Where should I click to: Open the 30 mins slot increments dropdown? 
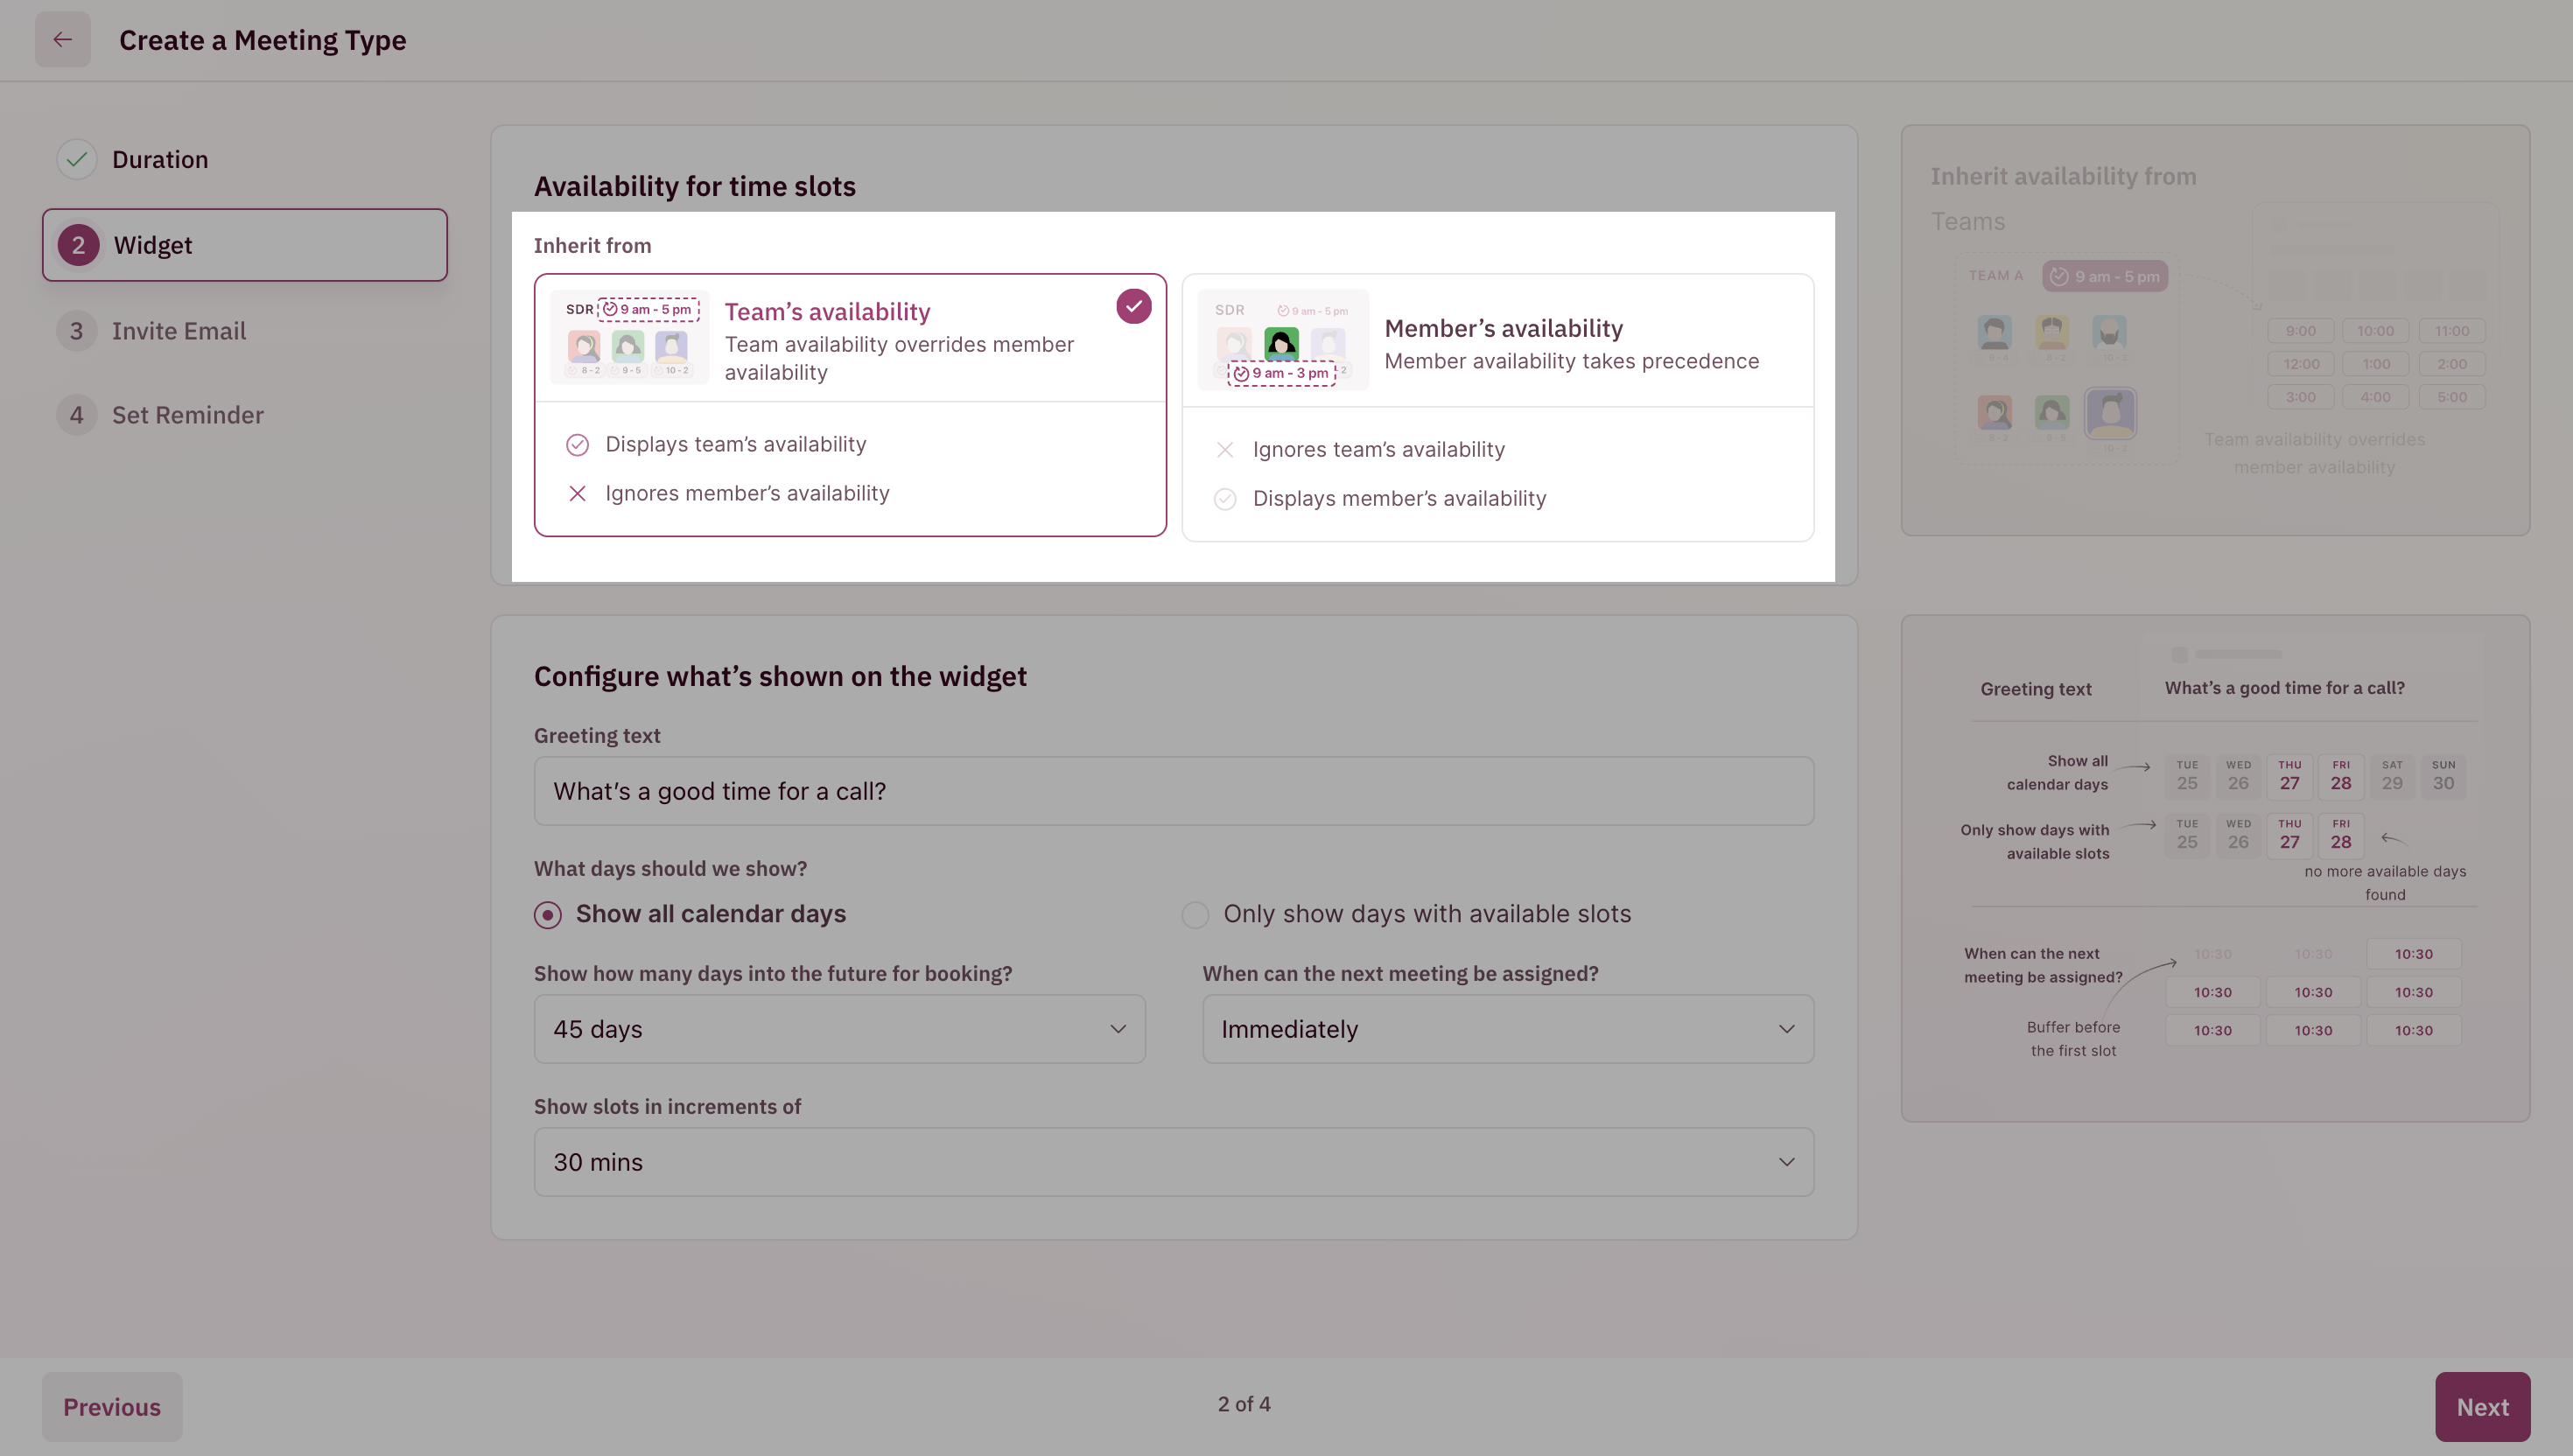click(x=1173, y=1162)
